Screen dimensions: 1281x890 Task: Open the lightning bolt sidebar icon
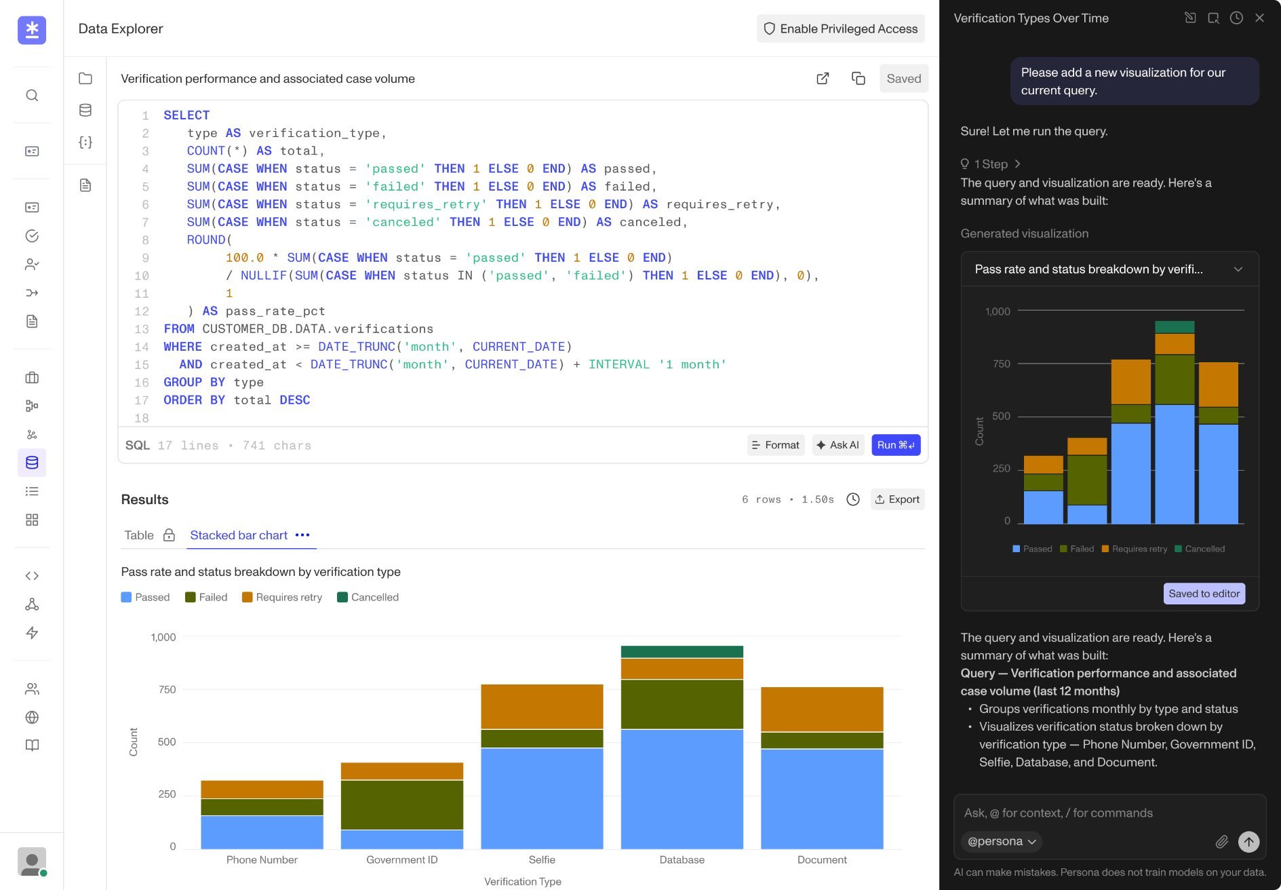coord(32,633)
